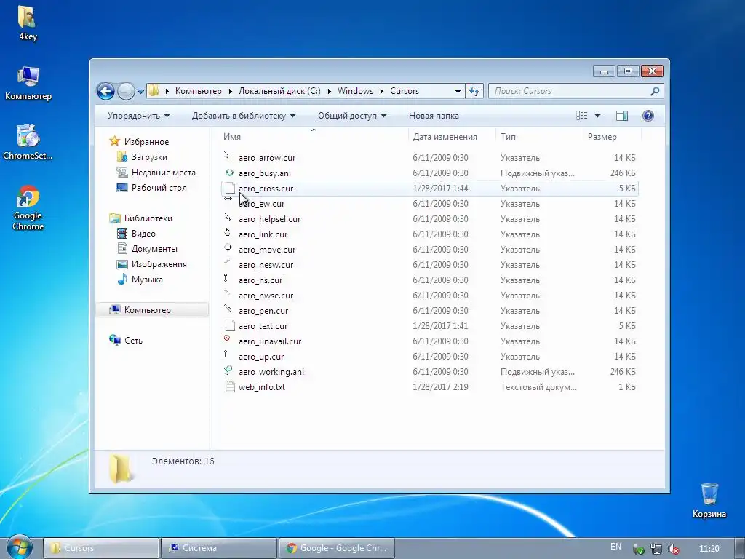Open the view options dropdown arrow
The width and height of the screenshot is (745, 559).
(x=598, y=116)
